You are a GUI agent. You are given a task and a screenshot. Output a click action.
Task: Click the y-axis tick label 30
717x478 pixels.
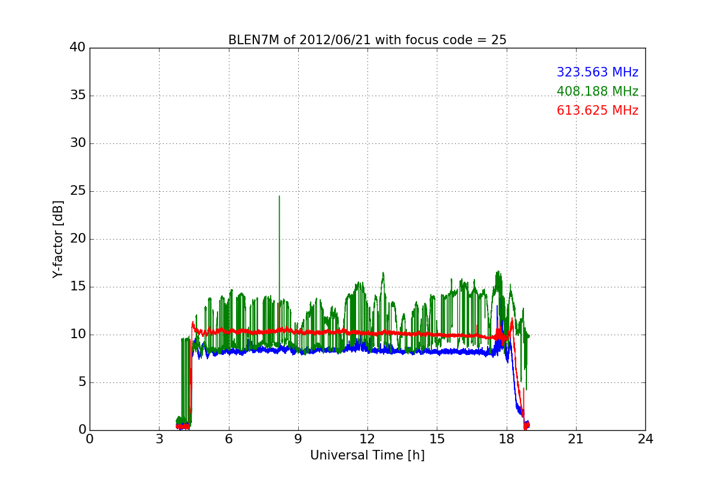click(x=77, y=143)
